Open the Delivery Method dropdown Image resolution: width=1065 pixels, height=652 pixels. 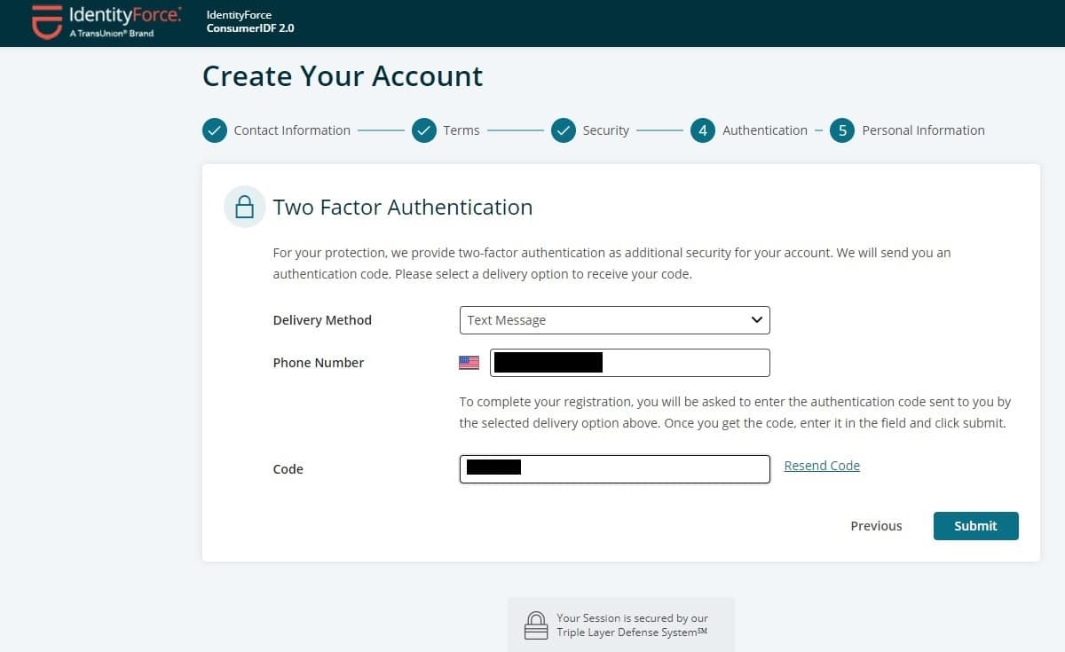coord(614,320)
